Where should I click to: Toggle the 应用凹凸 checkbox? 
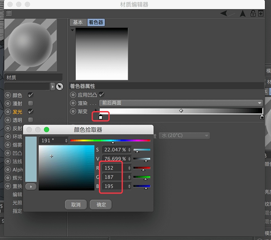click(101, 95)
